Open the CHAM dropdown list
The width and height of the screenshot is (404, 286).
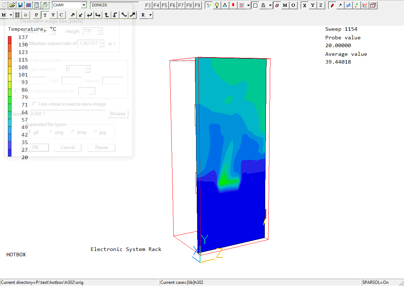[x=84, y=5]
